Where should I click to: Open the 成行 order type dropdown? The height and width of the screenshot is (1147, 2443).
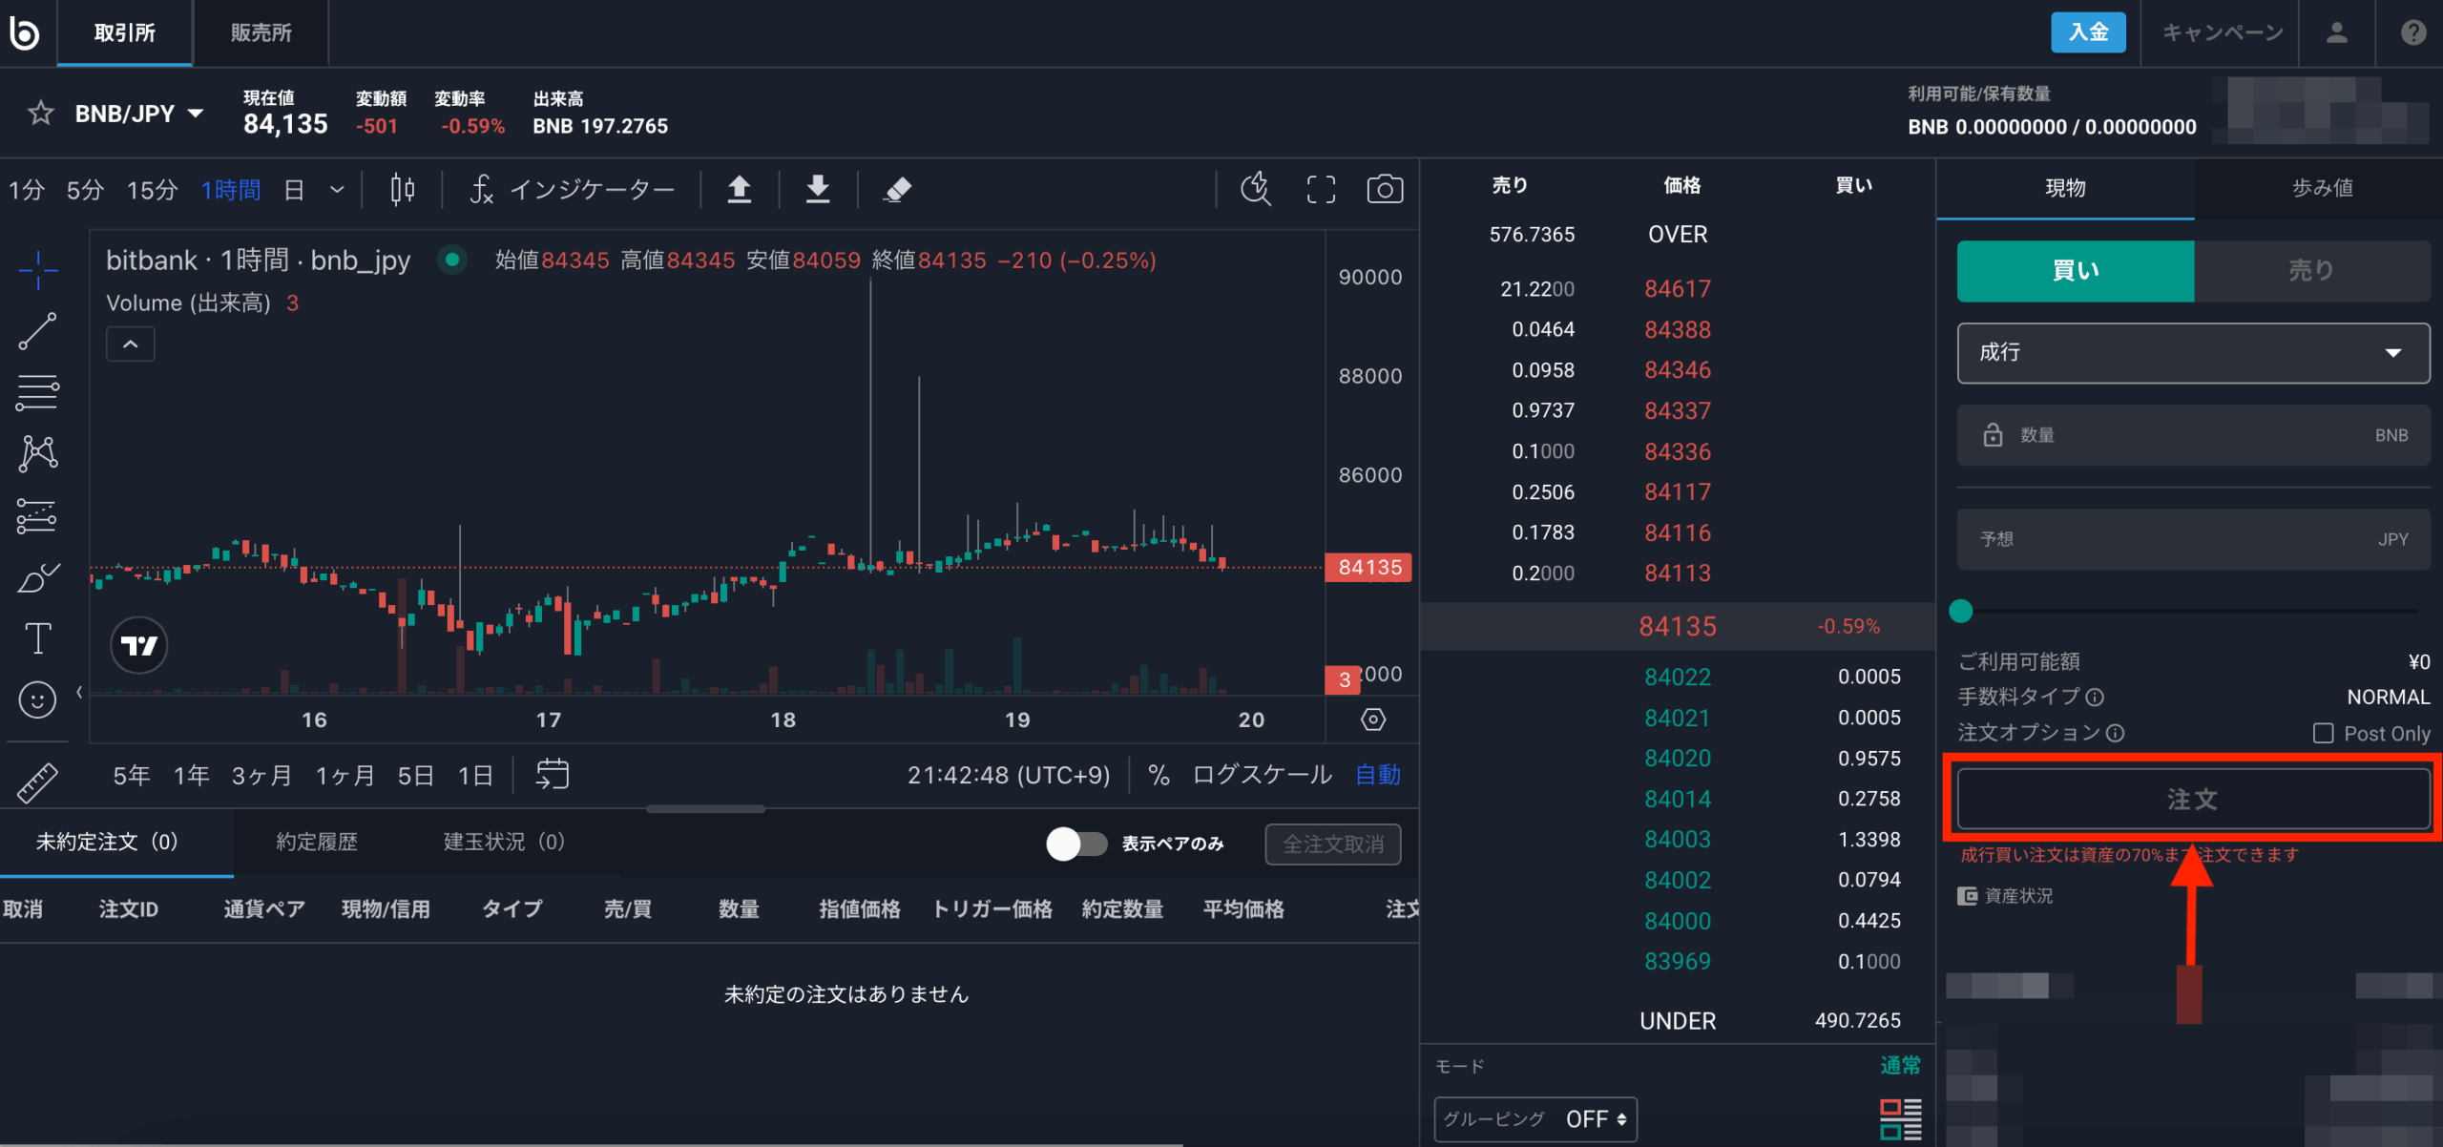2193,353
